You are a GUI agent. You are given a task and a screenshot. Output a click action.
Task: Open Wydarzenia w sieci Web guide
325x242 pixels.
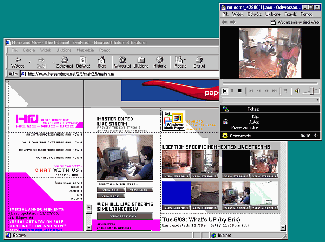[x=295, y=22]
